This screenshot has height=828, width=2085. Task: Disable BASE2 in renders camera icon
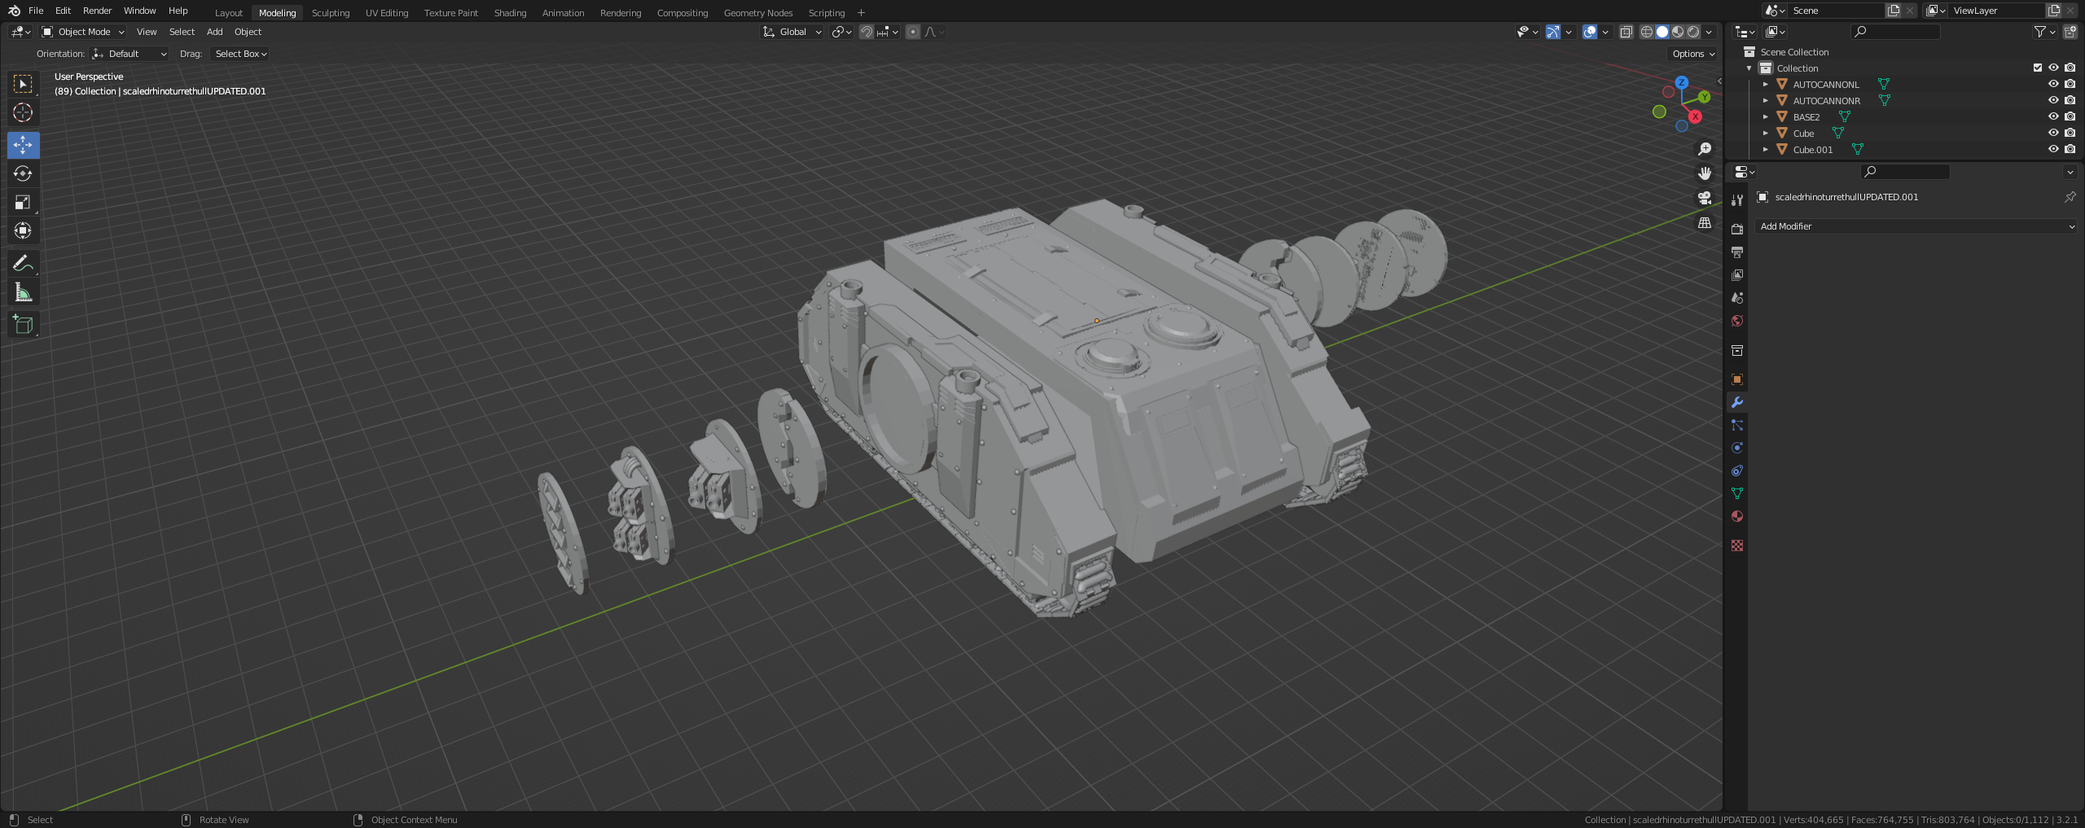[2070, 116]
